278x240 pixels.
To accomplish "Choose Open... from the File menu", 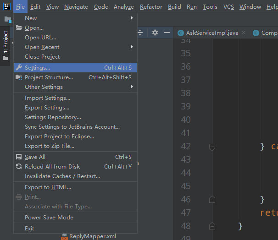I will 75,28.
